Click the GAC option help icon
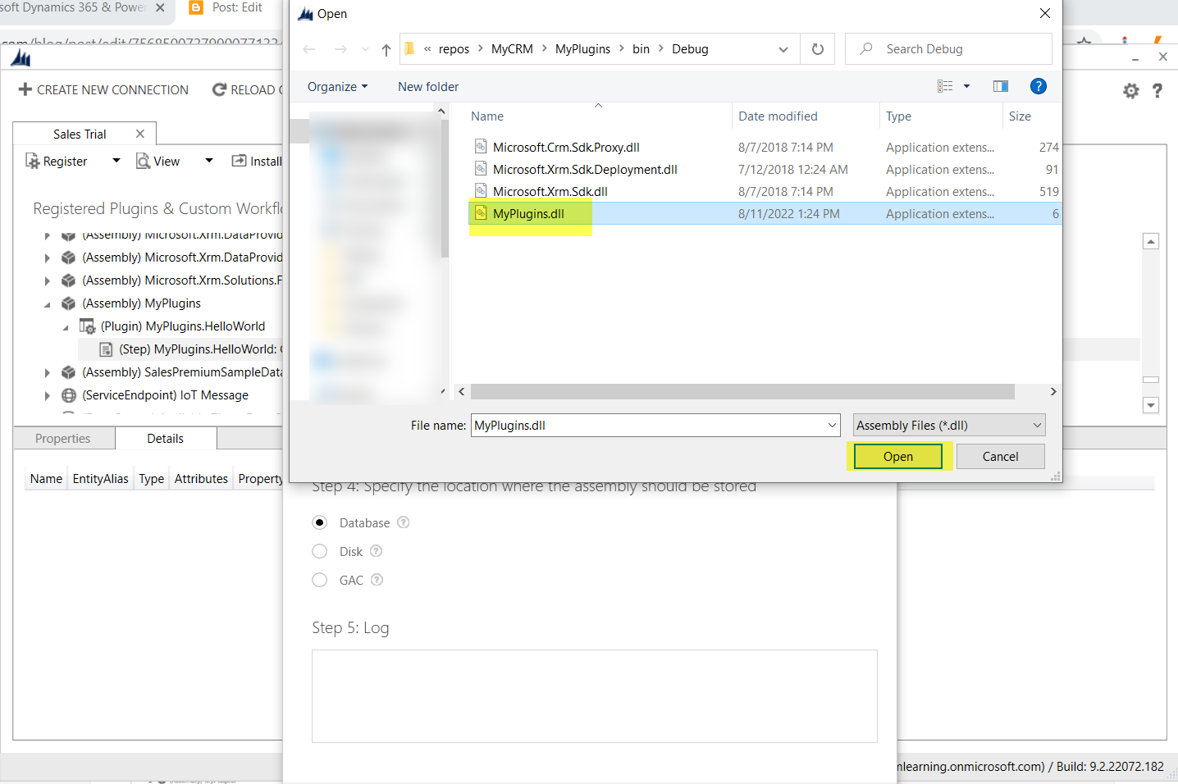Viewport: 1178px width, 784px height. pos(377,580)
